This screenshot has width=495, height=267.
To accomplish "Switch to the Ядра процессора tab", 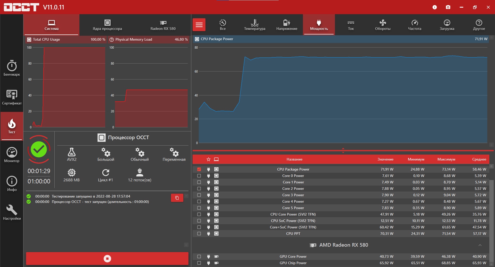I will tap(107, 25).
